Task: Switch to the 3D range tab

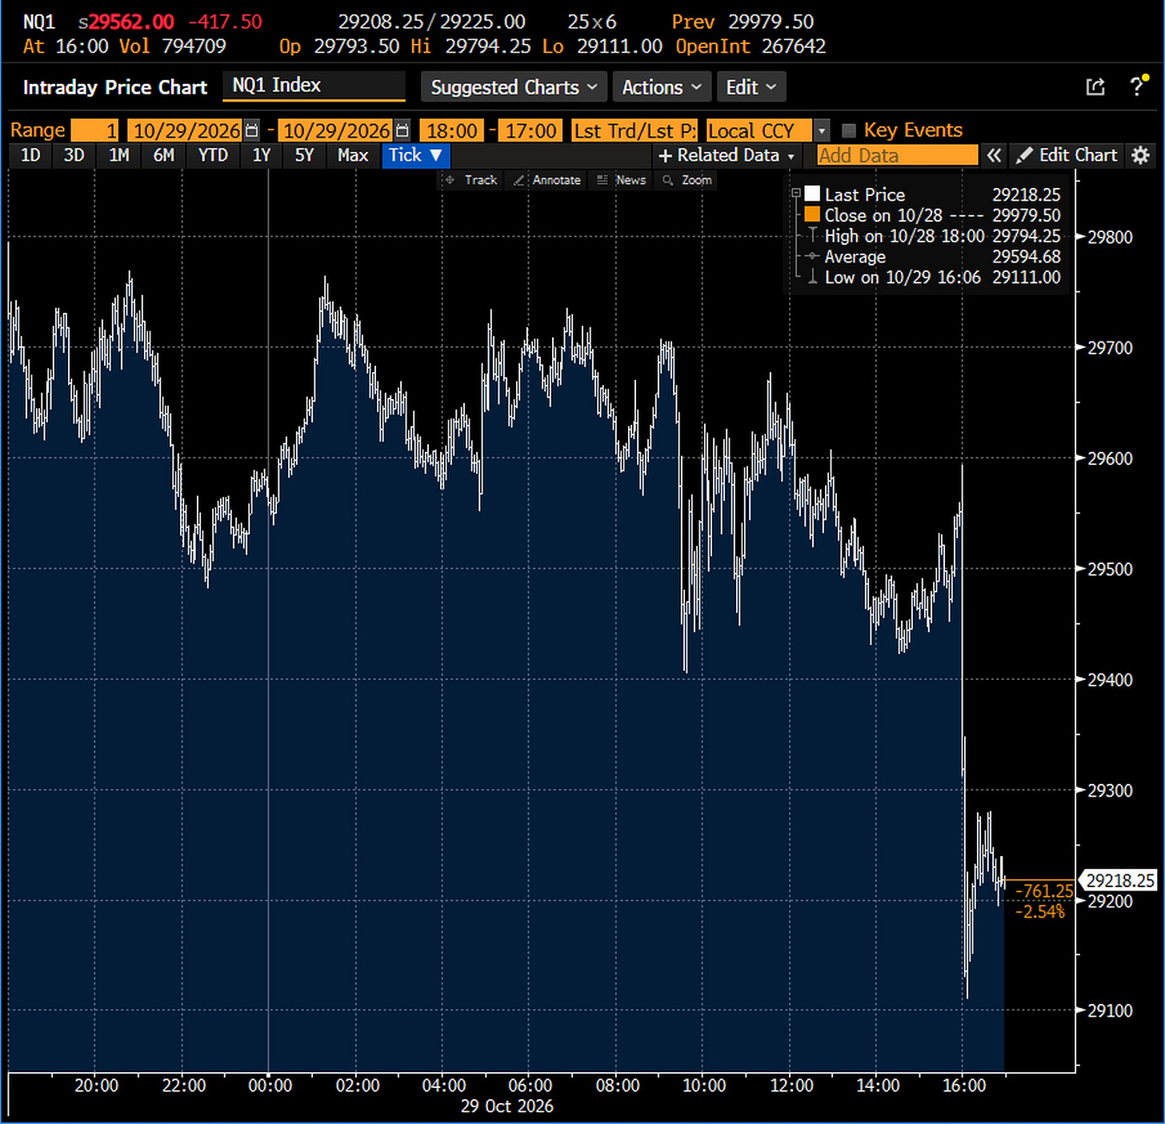Action: 74,155
